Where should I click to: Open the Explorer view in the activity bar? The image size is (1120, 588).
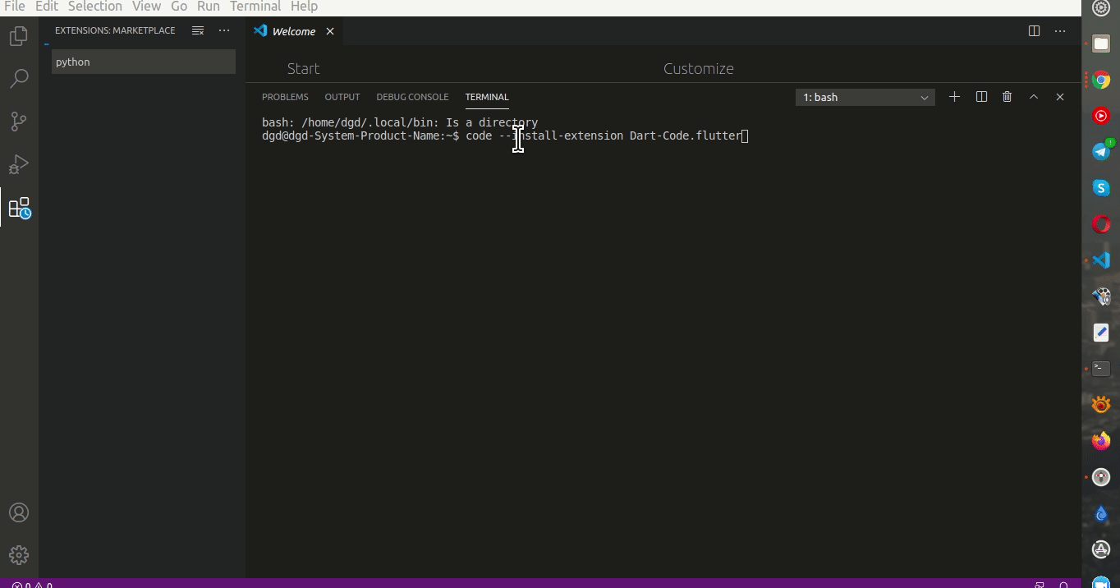coord(18,36)
